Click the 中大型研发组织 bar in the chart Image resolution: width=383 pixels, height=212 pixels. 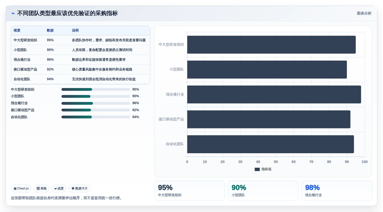(271, 45)
